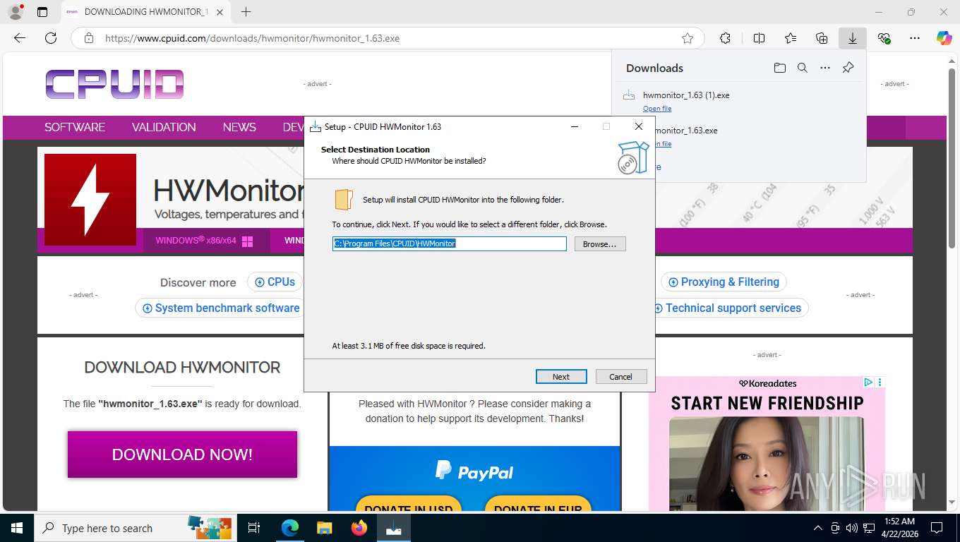Click the volume speaker tray icon

[x=852, y=528]
